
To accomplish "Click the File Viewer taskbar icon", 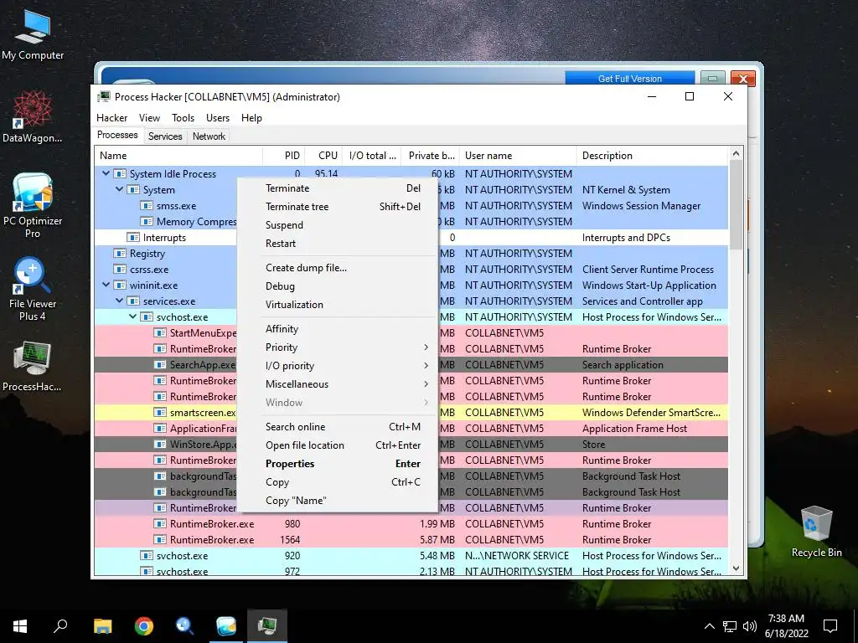I will click(185, 626).
